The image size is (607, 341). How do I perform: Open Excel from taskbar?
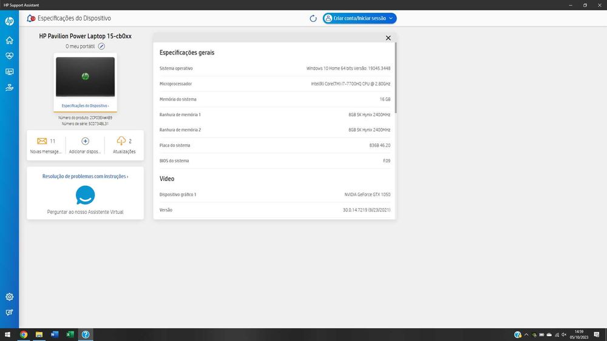coord(70,334)
